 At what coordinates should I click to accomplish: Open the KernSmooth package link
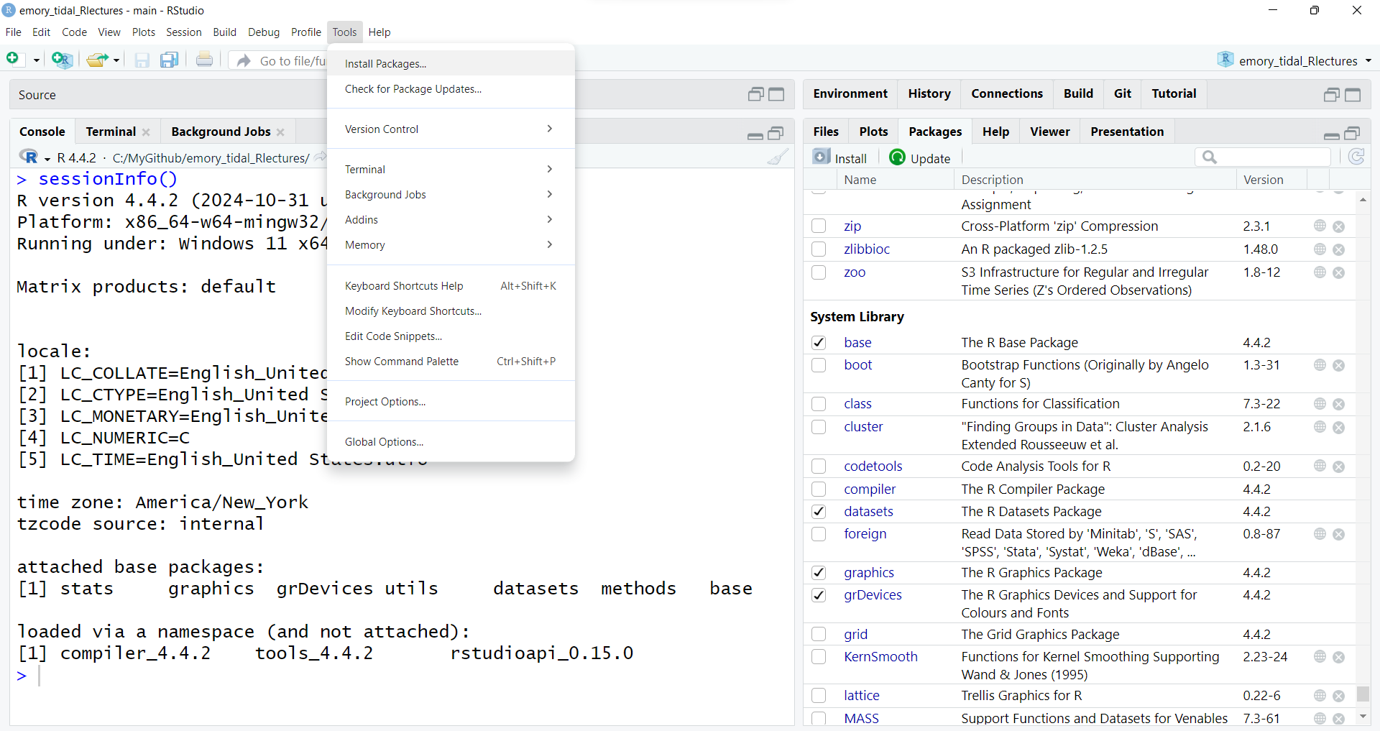(x=880, y=657)
